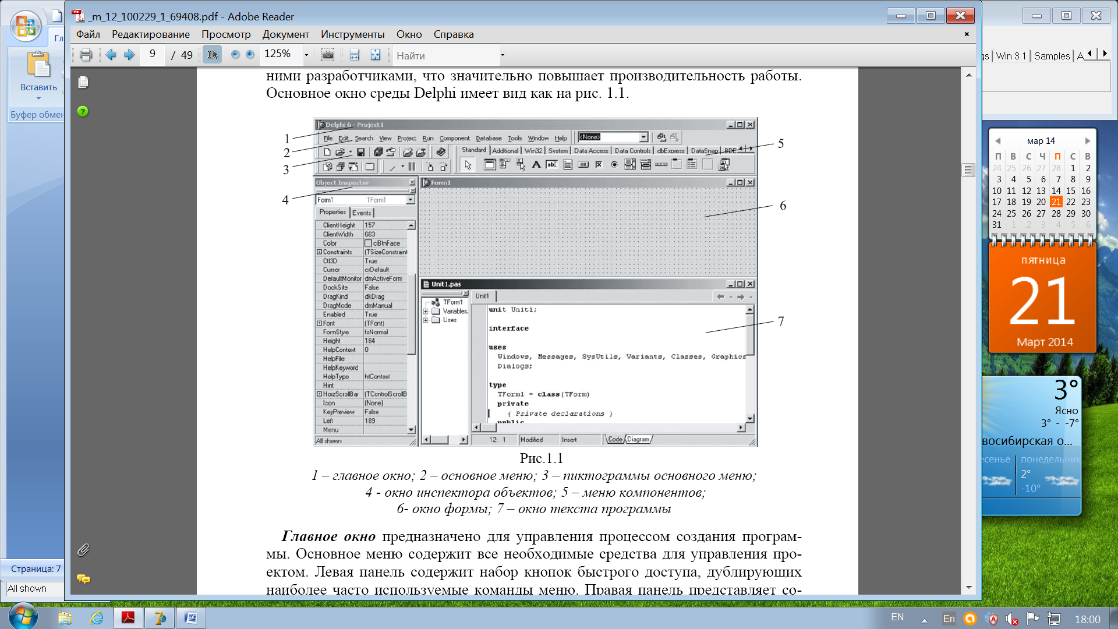Zoom in with the plus icon

(250, 55)
